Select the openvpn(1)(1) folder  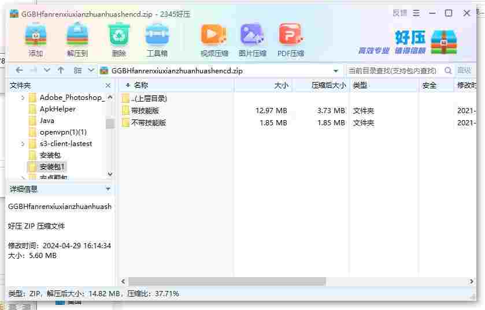[x=63, y=132]
